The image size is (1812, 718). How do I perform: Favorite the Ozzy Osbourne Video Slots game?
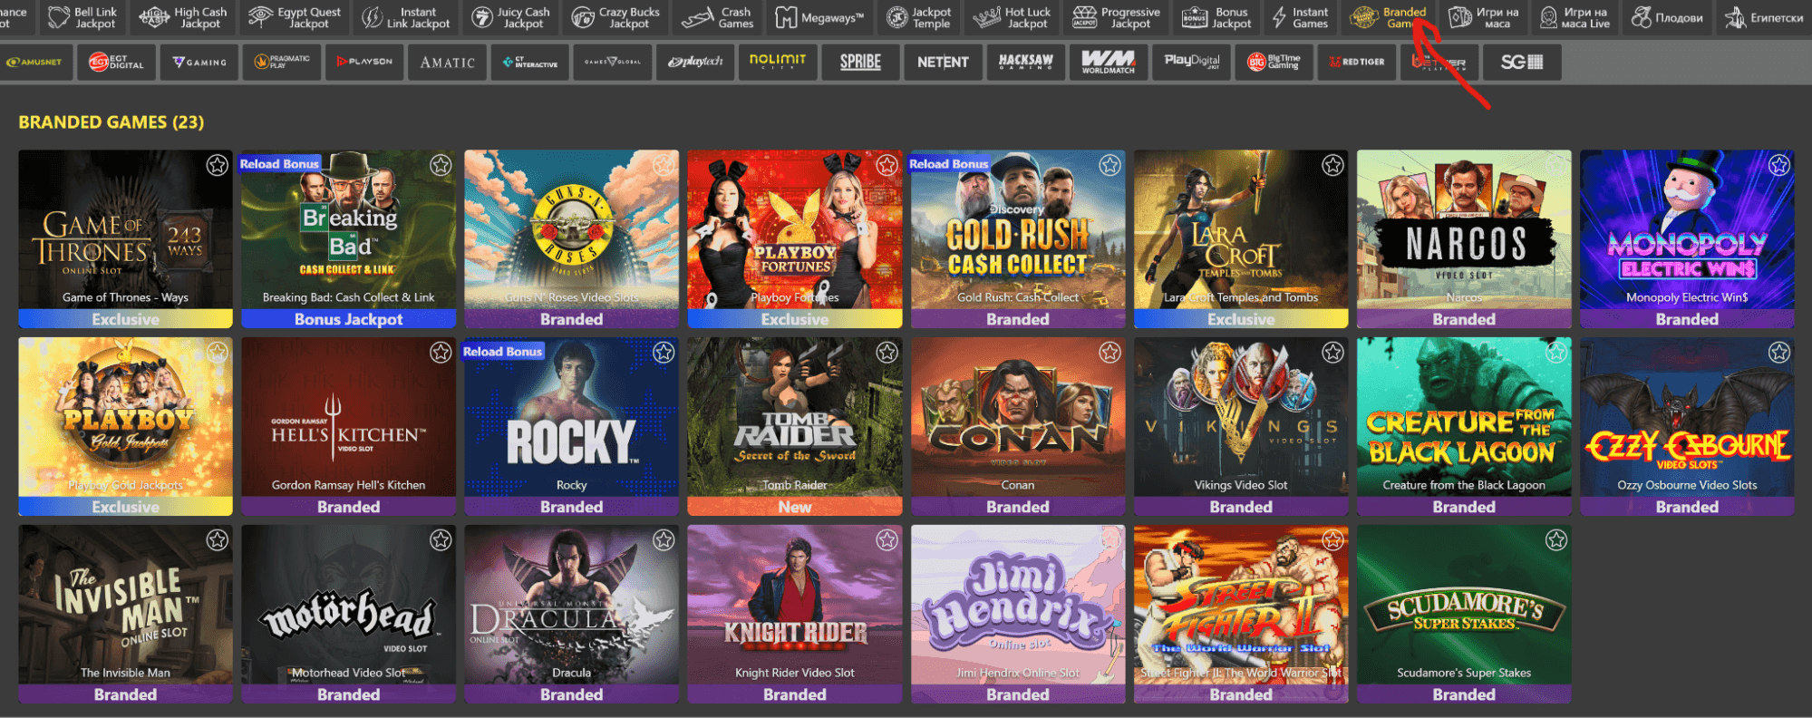[x=1779, y=353]
